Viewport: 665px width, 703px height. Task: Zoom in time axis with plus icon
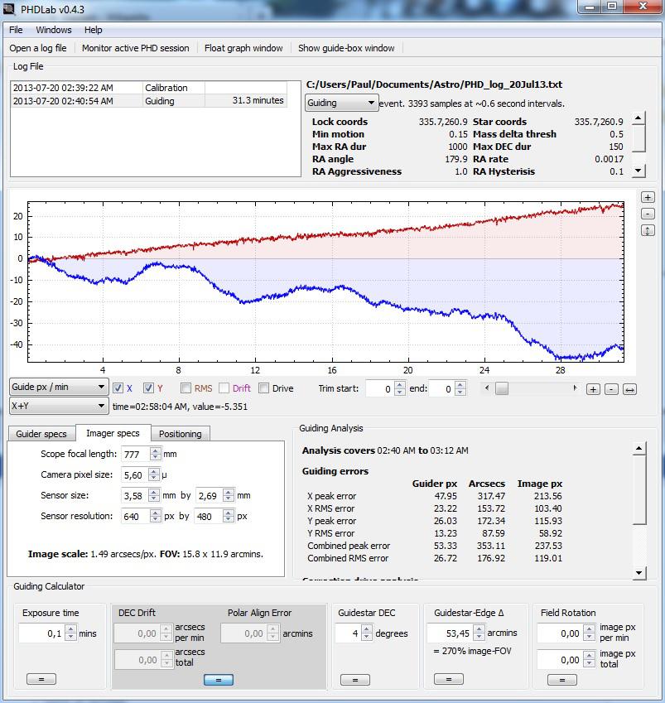pyautogui.click(x=593, y=390)
